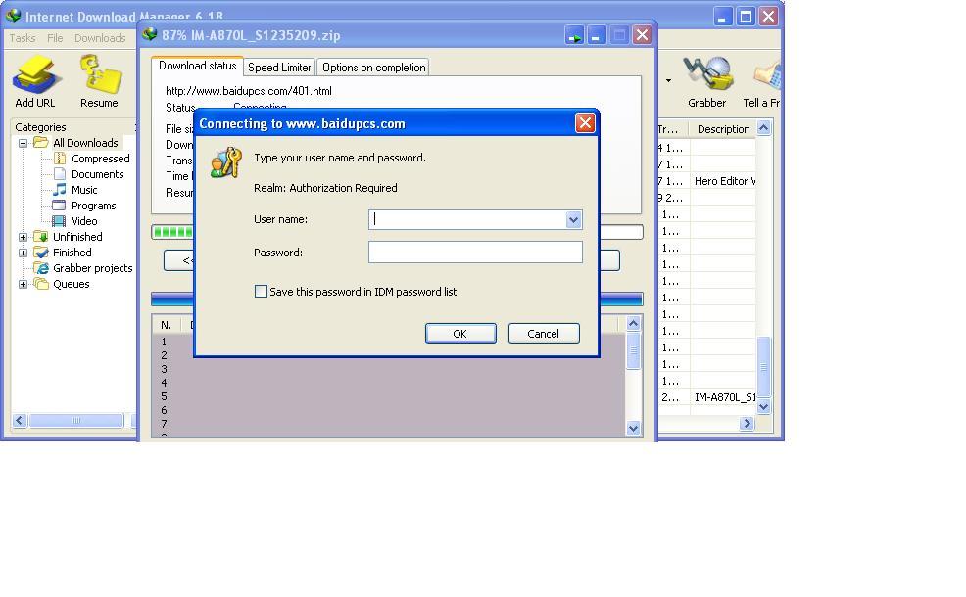Open the User name dropdown list
966x597 pixels.
[x=573, y=220]
